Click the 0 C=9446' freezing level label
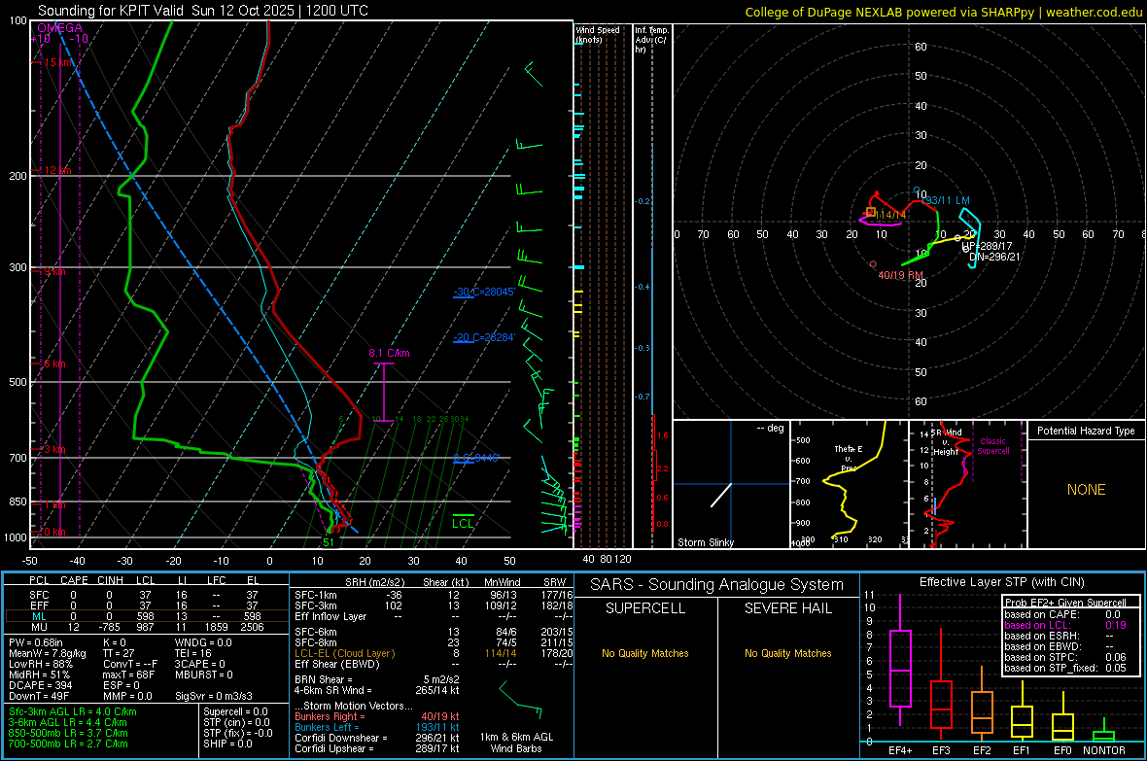This screenshot has height=761, width=1147. coord(476,458)
